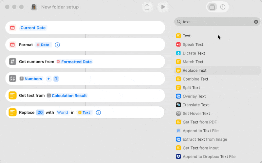Add the Match Text action
The height and width of the screenshot is (163, 262).
[217, 62]
